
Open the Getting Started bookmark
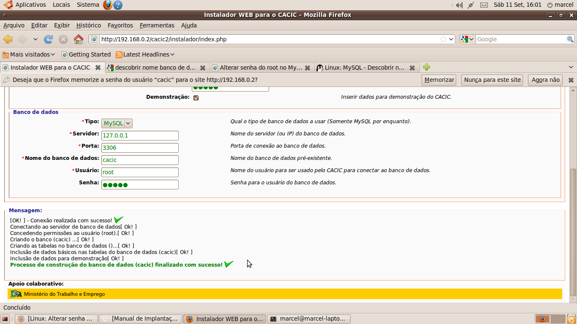point(86,54)
